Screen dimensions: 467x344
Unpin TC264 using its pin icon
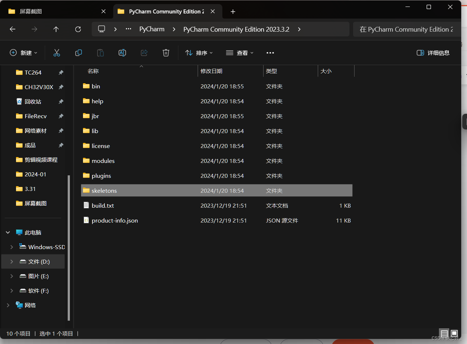click(x=61, y=72)
